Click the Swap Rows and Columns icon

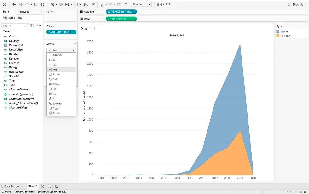pos(79,4)
